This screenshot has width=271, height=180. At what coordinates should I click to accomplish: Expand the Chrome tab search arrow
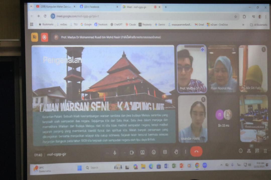(x=31, y=7)
